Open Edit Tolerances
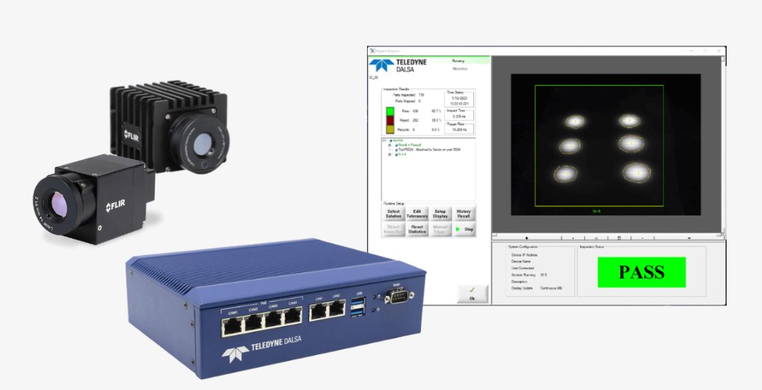 click(x=417, y=214)
